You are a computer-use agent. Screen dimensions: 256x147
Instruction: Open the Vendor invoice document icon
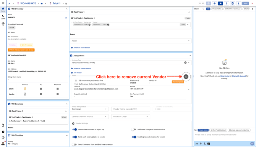coord(25,94)
